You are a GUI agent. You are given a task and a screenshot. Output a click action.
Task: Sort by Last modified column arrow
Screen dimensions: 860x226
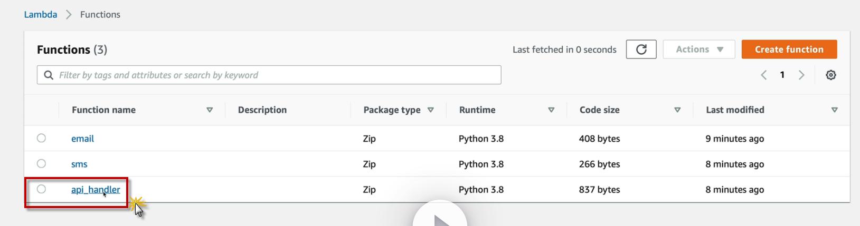(834, 110)
